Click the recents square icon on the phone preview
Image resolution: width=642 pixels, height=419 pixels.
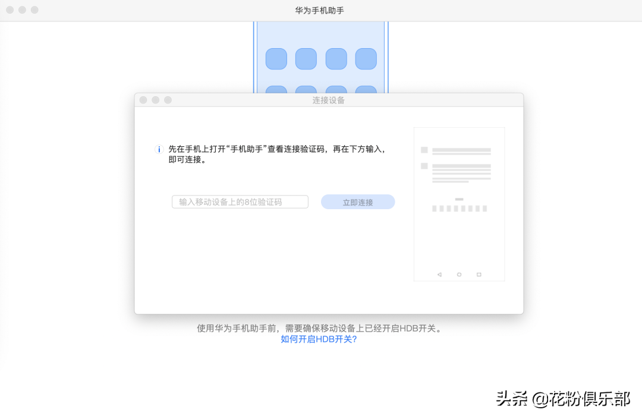point(478,274)
